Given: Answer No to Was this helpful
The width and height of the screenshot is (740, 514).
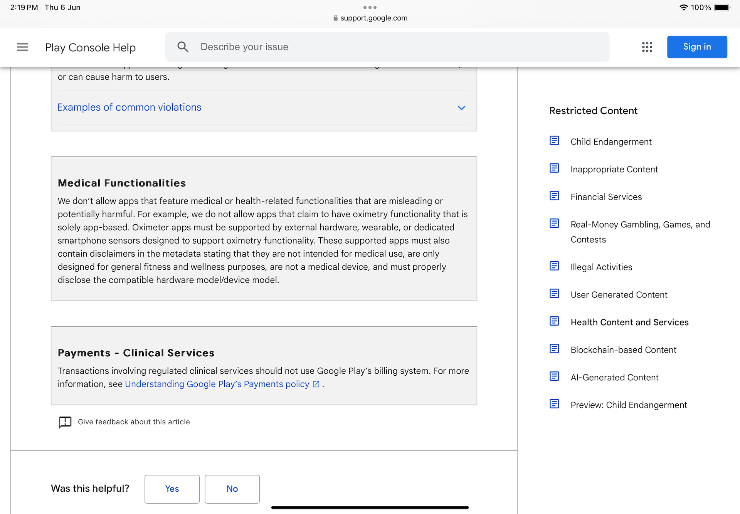Looking at the screenshot, I should pos(232,489).
